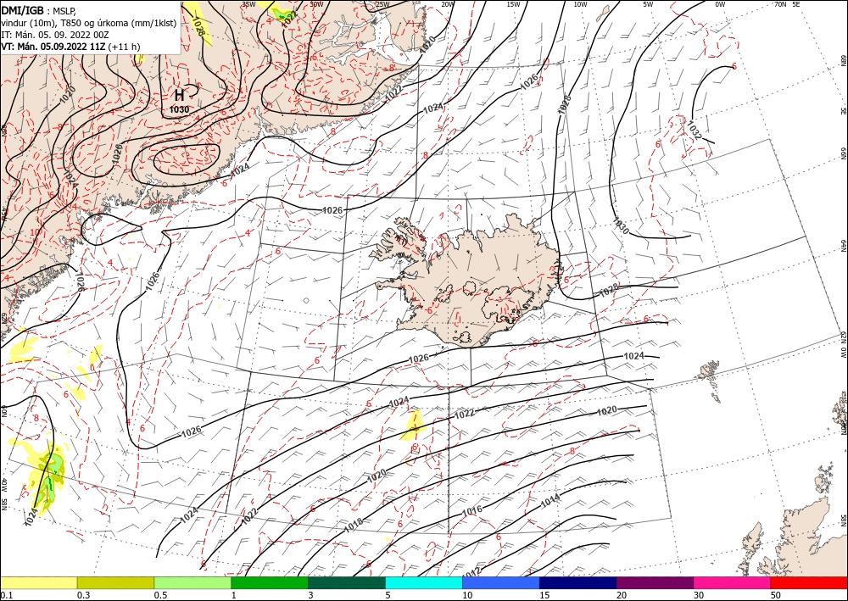Screen dimensions: 848x601
Task: Click the '1014' isobar label
Action: pyautogui.click(x=550, y=500)
